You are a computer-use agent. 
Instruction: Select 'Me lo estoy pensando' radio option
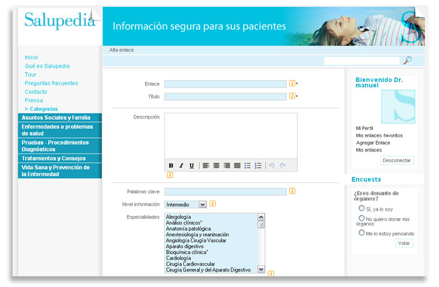(x=361, y=232)
